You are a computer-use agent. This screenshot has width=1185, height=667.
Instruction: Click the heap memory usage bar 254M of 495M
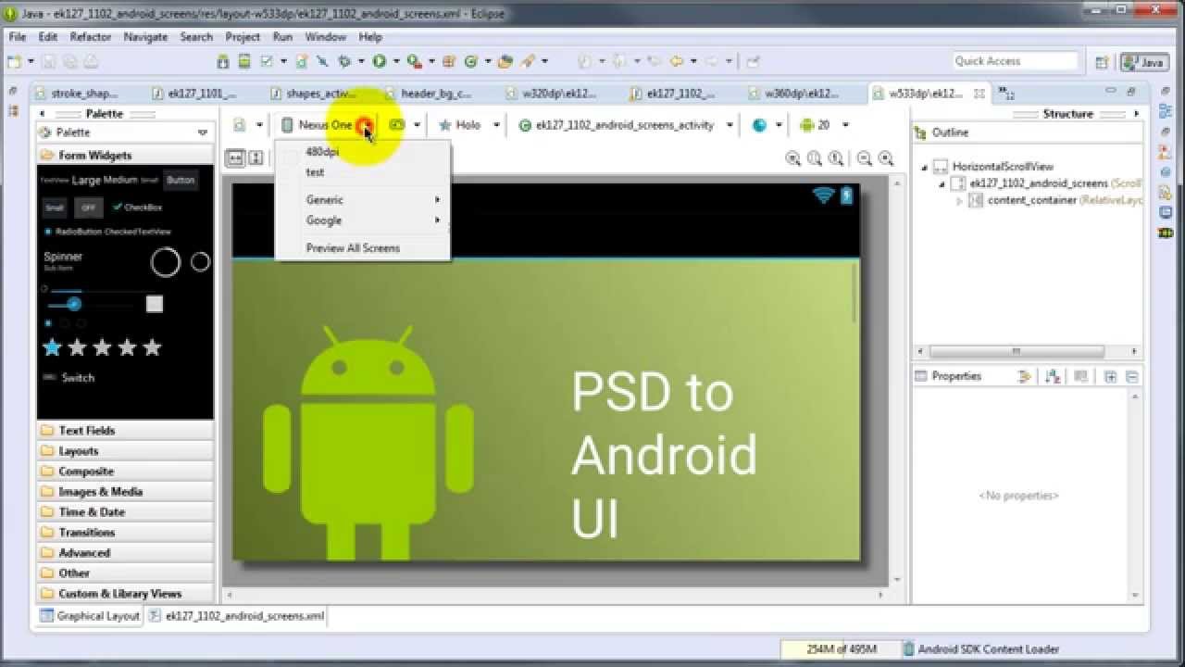click(841, 649)
